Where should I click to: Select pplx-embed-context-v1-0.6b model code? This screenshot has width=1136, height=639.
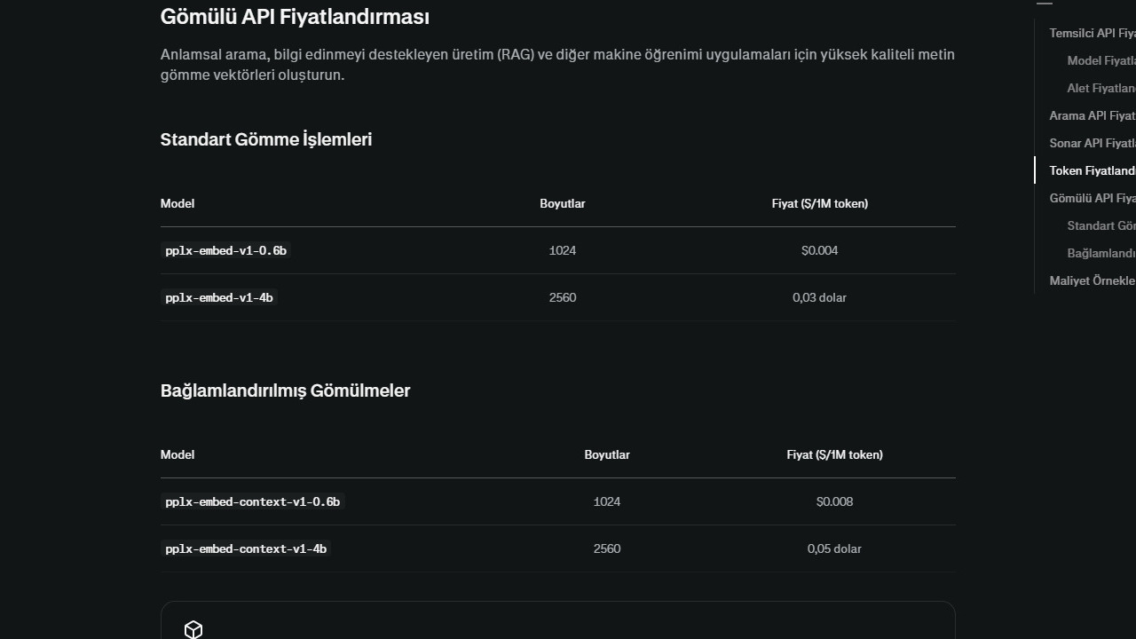click(x=253, y=501)
